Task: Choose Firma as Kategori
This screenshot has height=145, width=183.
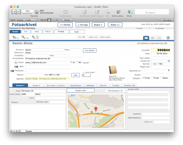Action: (x=143, y=78)
